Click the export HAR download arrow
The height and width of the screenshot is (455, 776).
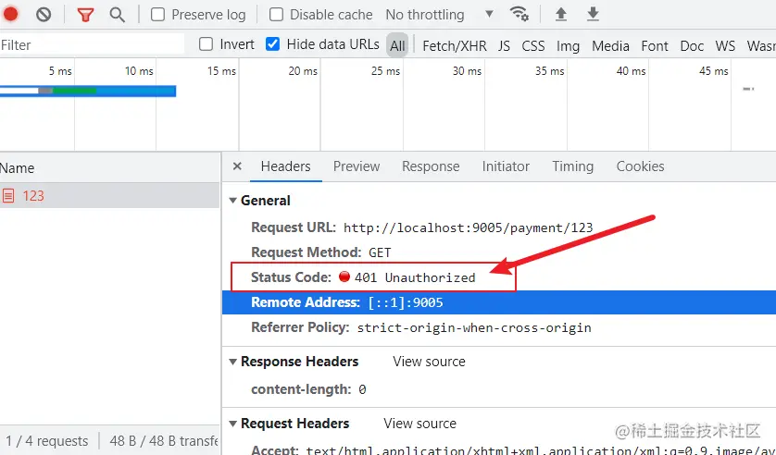click(594, 15)
